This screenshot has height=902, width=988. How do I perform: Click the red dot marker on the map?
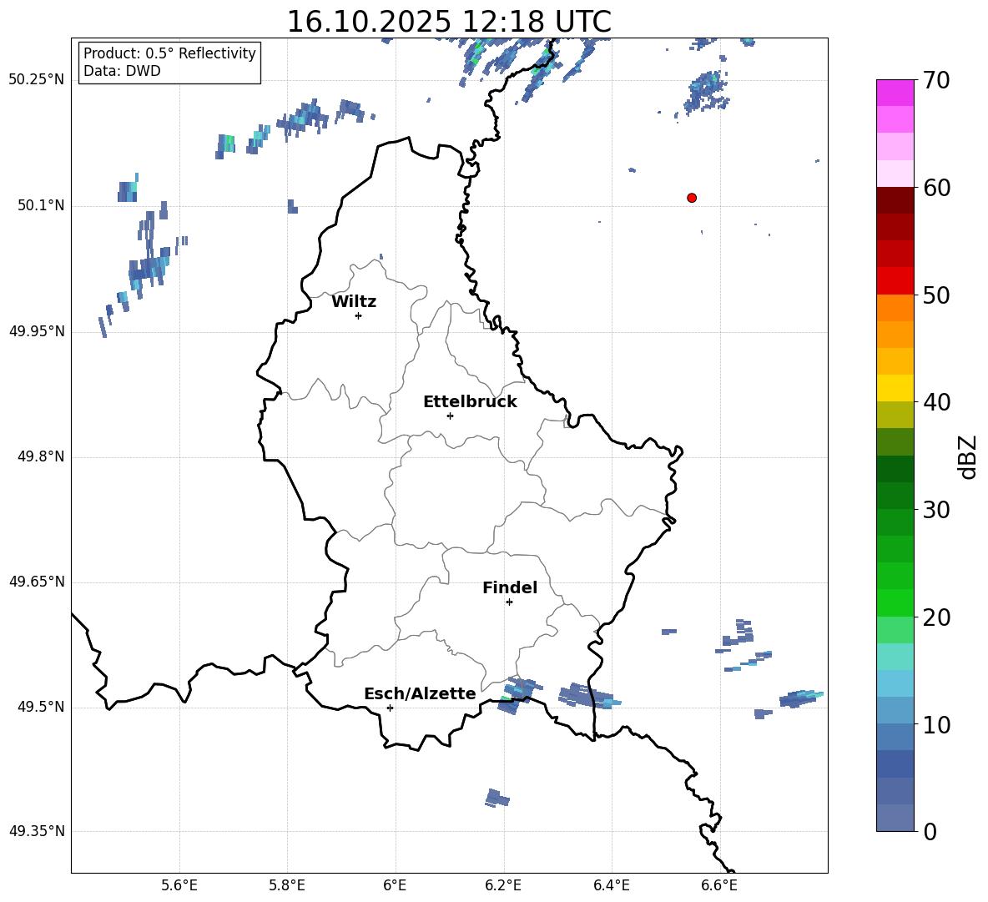(x=691, y=198)
